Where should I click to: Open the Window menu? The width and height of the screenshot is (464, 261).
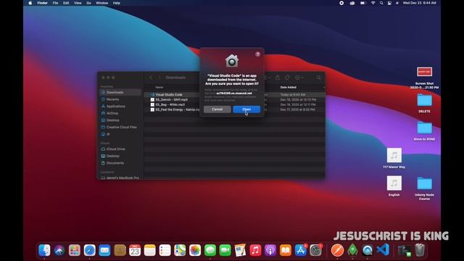pos(101,3)
